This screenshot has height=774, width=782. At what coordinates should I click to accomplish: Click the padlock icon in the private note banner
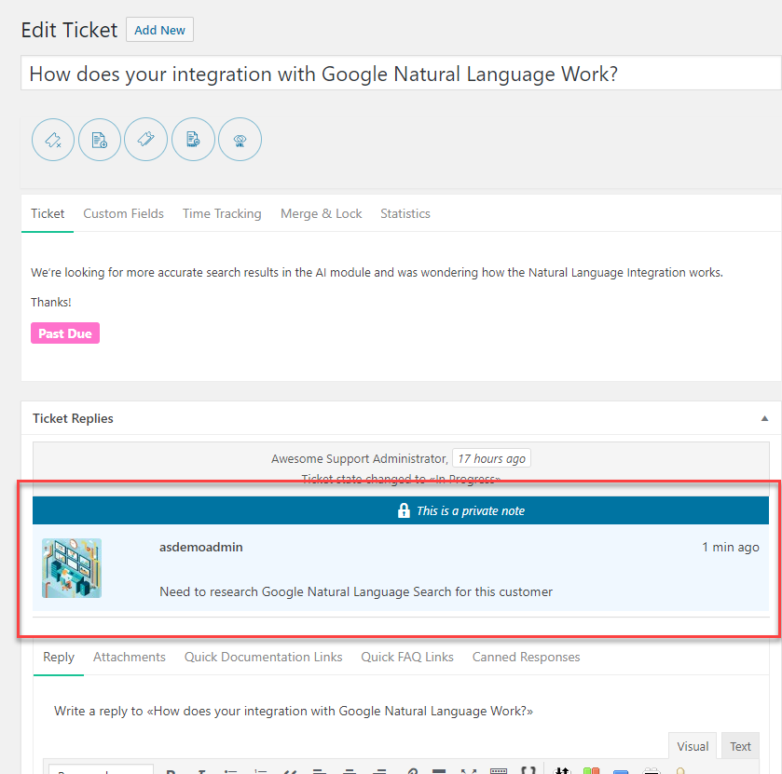pyautogui.click(x=404, y=510)
